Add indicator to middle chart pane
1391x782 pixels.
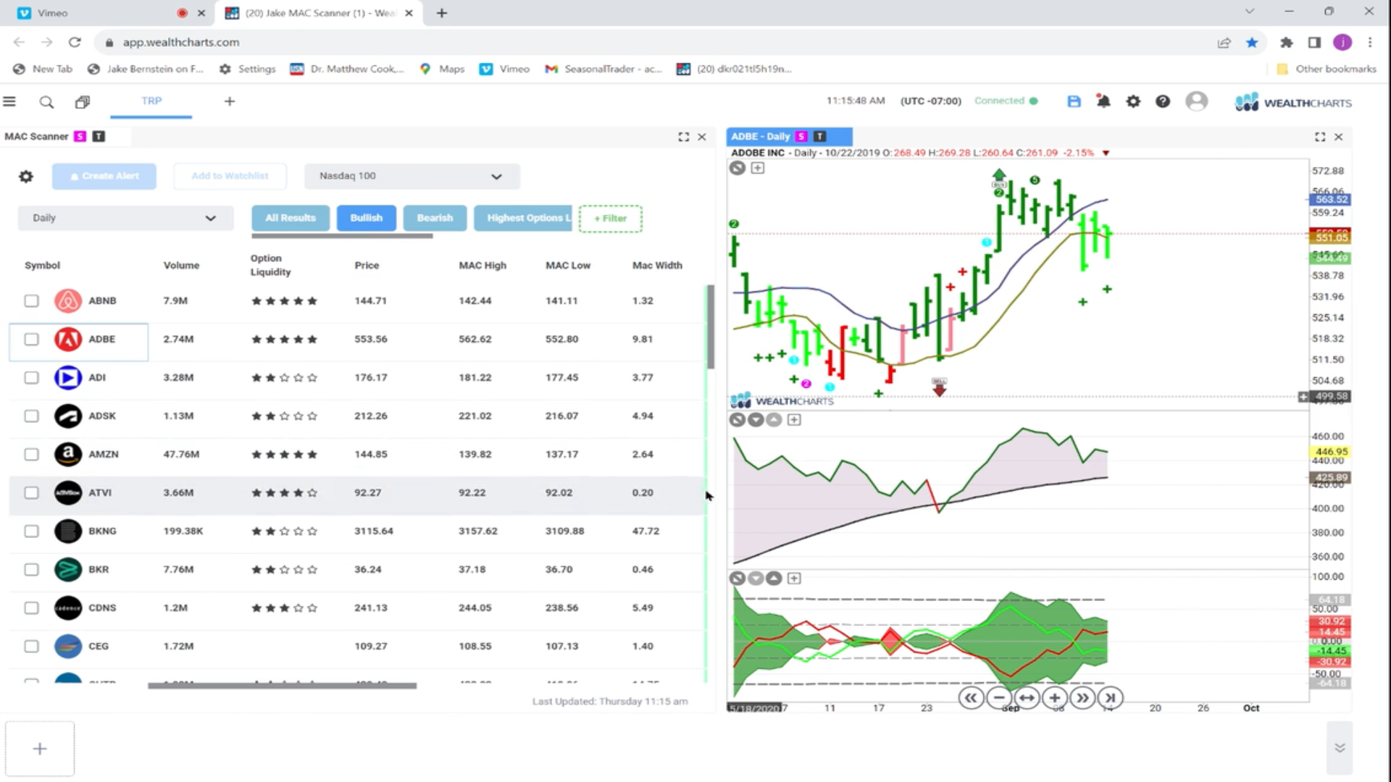point(794,420)
